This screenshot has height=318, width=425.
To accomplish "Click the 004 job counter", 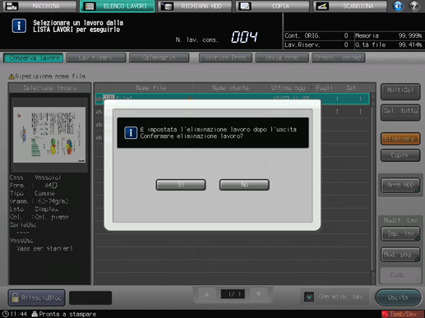I will (x=244, y=37).
